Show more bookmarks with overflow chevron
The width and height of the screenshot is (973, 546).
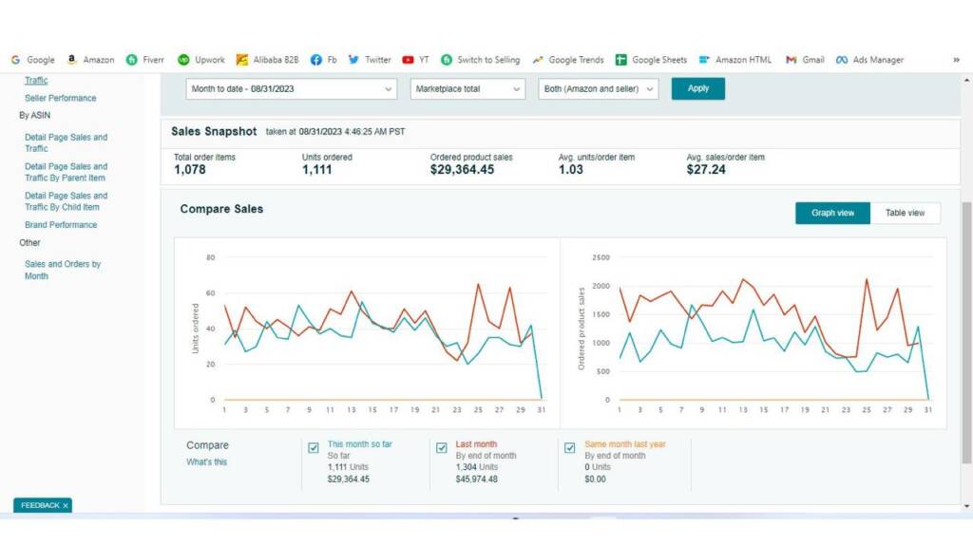[x=956, y=60]
